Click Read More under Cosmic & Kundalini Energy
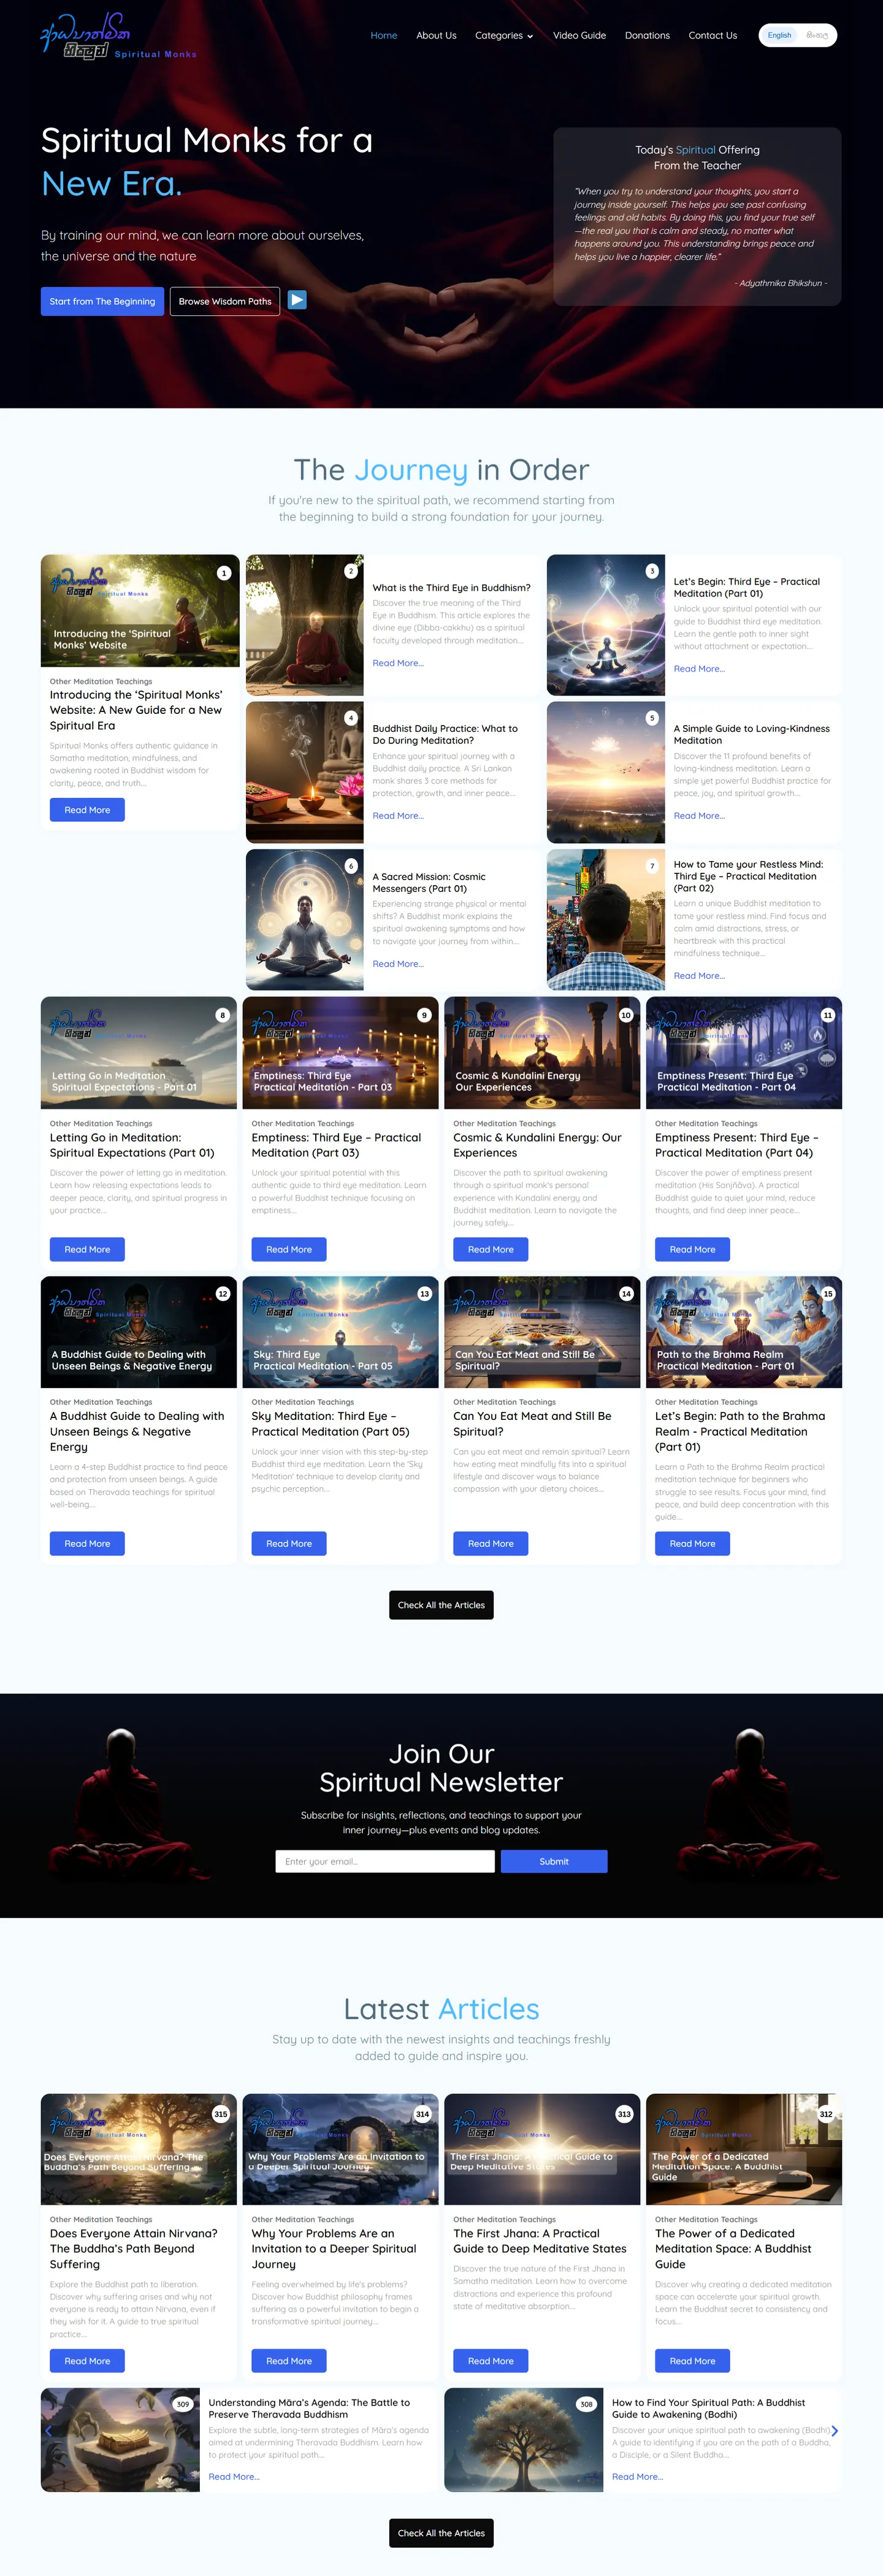 490,1249
